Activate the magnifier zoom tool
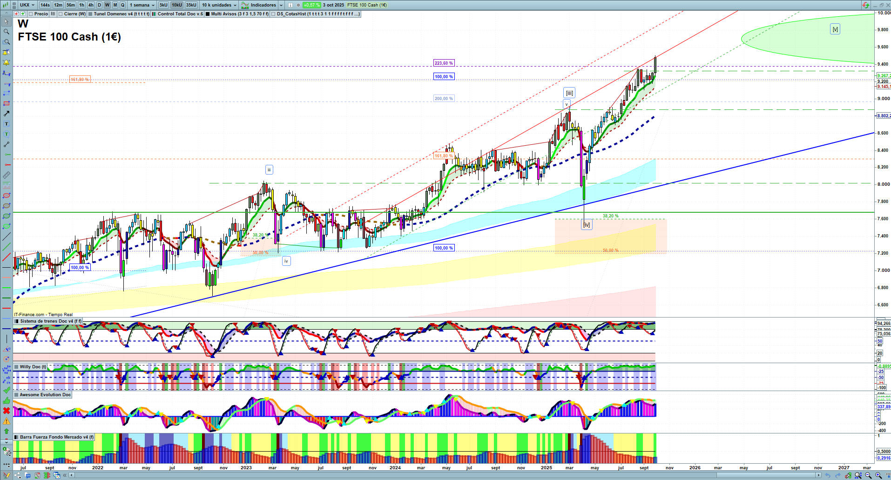891x480 pixels. tap(7, 32)
